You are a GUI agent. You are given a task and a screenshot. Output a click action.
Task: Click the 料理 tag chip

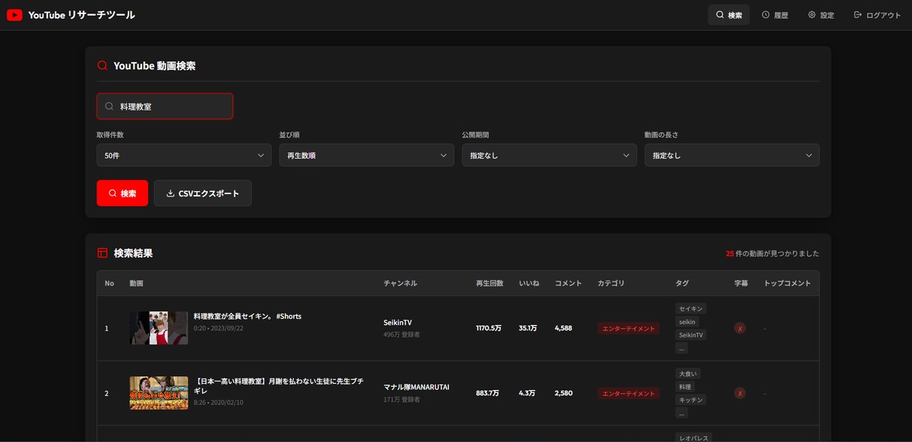pos(685,387)
